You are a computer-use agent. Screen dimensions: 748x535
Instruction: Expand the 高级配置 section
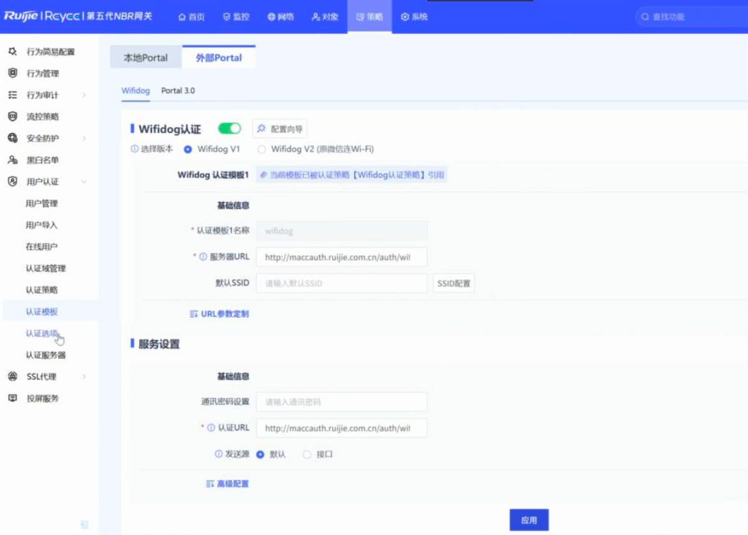click(227, 484)
